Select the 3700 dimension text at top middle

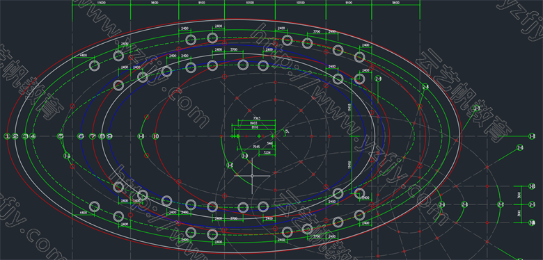(x=233, y=50)
